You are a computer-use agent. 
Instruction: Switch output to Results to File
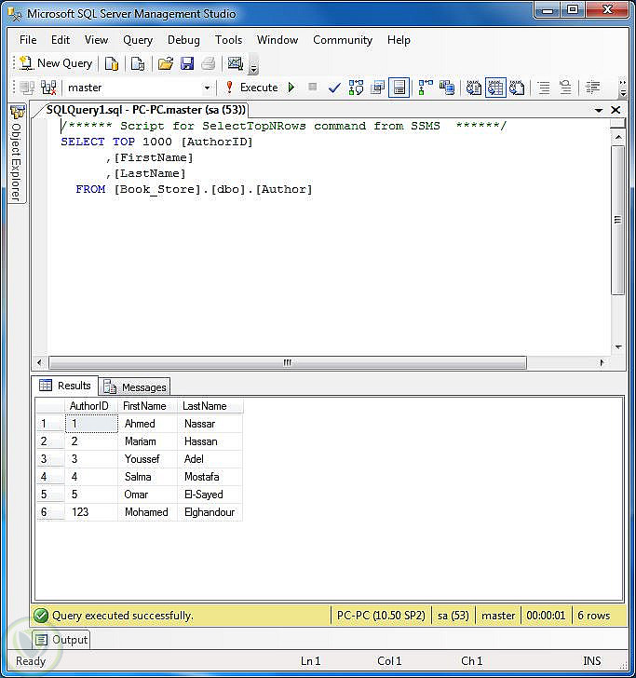pyautogui.click(x=517, y=88)
